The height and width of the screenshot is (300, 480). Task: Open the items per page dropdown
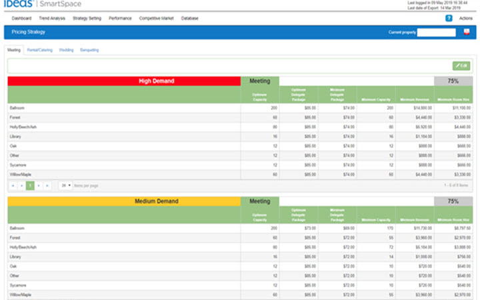pyautogui.click(x=65, y=185)
